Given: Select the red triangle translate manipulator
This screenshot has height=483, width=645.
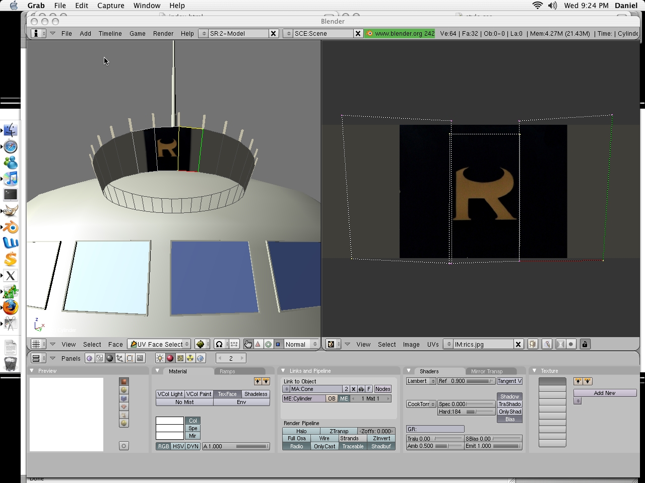Looking at the screenshot, I should pos(258,344).
